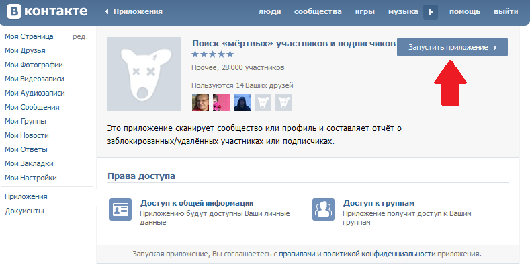Open Мои Закладки in sidebar

coord(29,164)
